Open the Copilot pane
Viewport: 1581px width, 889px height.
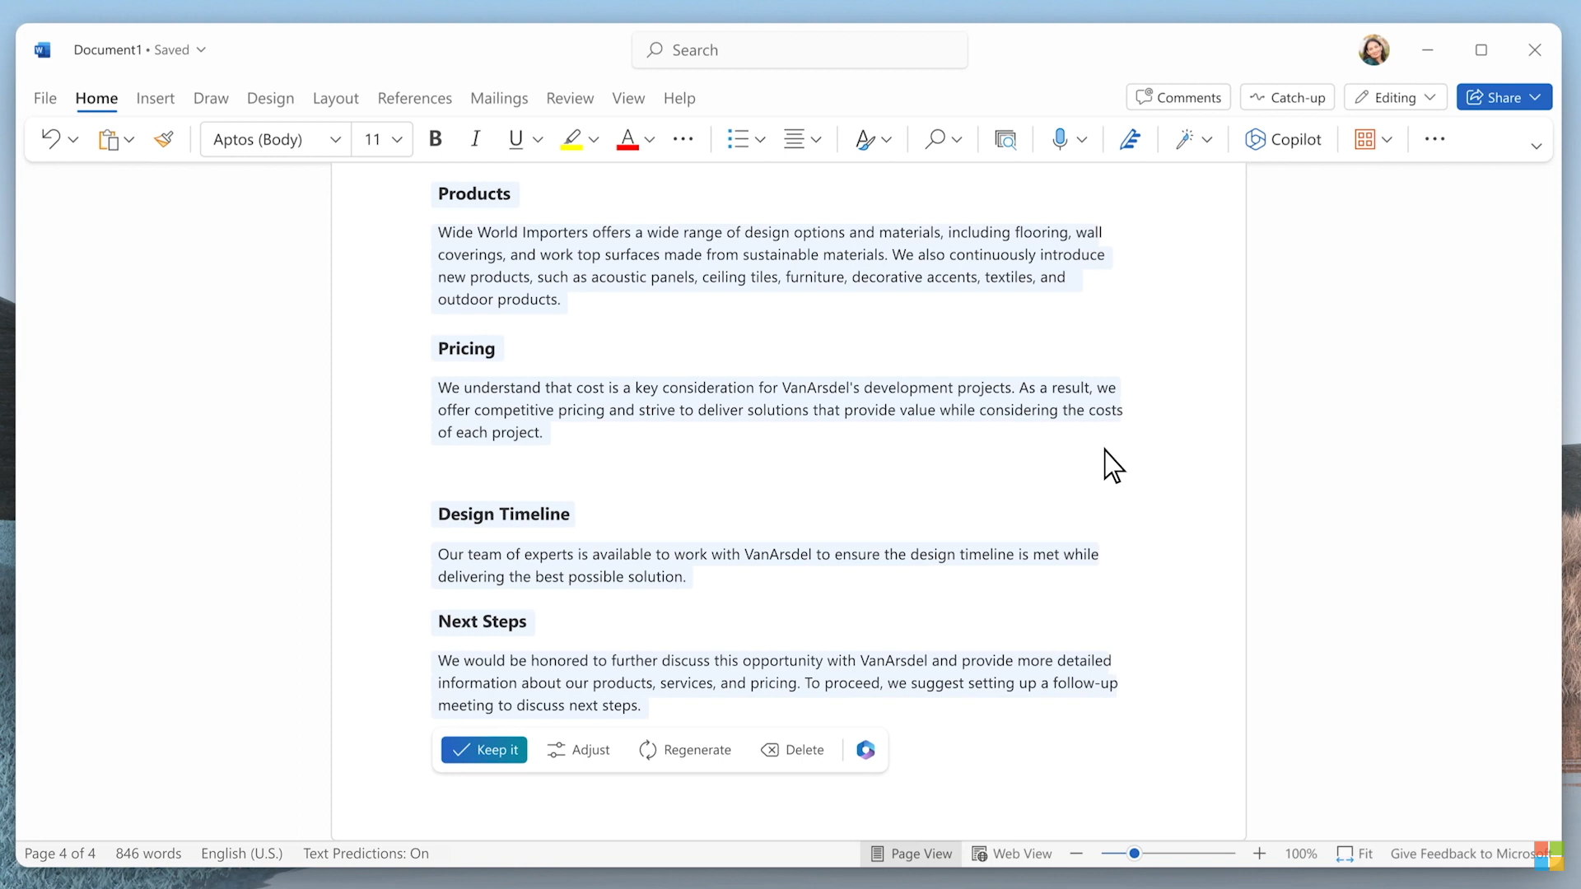point(1285,139)
